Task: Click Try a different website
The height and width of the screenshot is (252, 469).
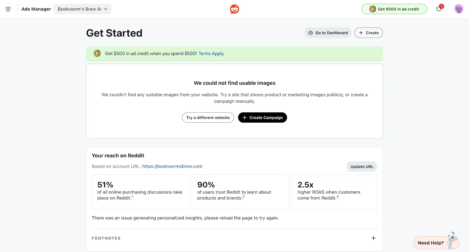Action: (x=208, y=118)
